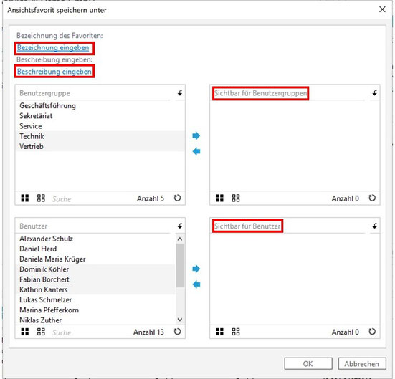Screen dimensions: 395x379
Task: Sort the Benutzer list via header arrow
Action: point(180,226)
